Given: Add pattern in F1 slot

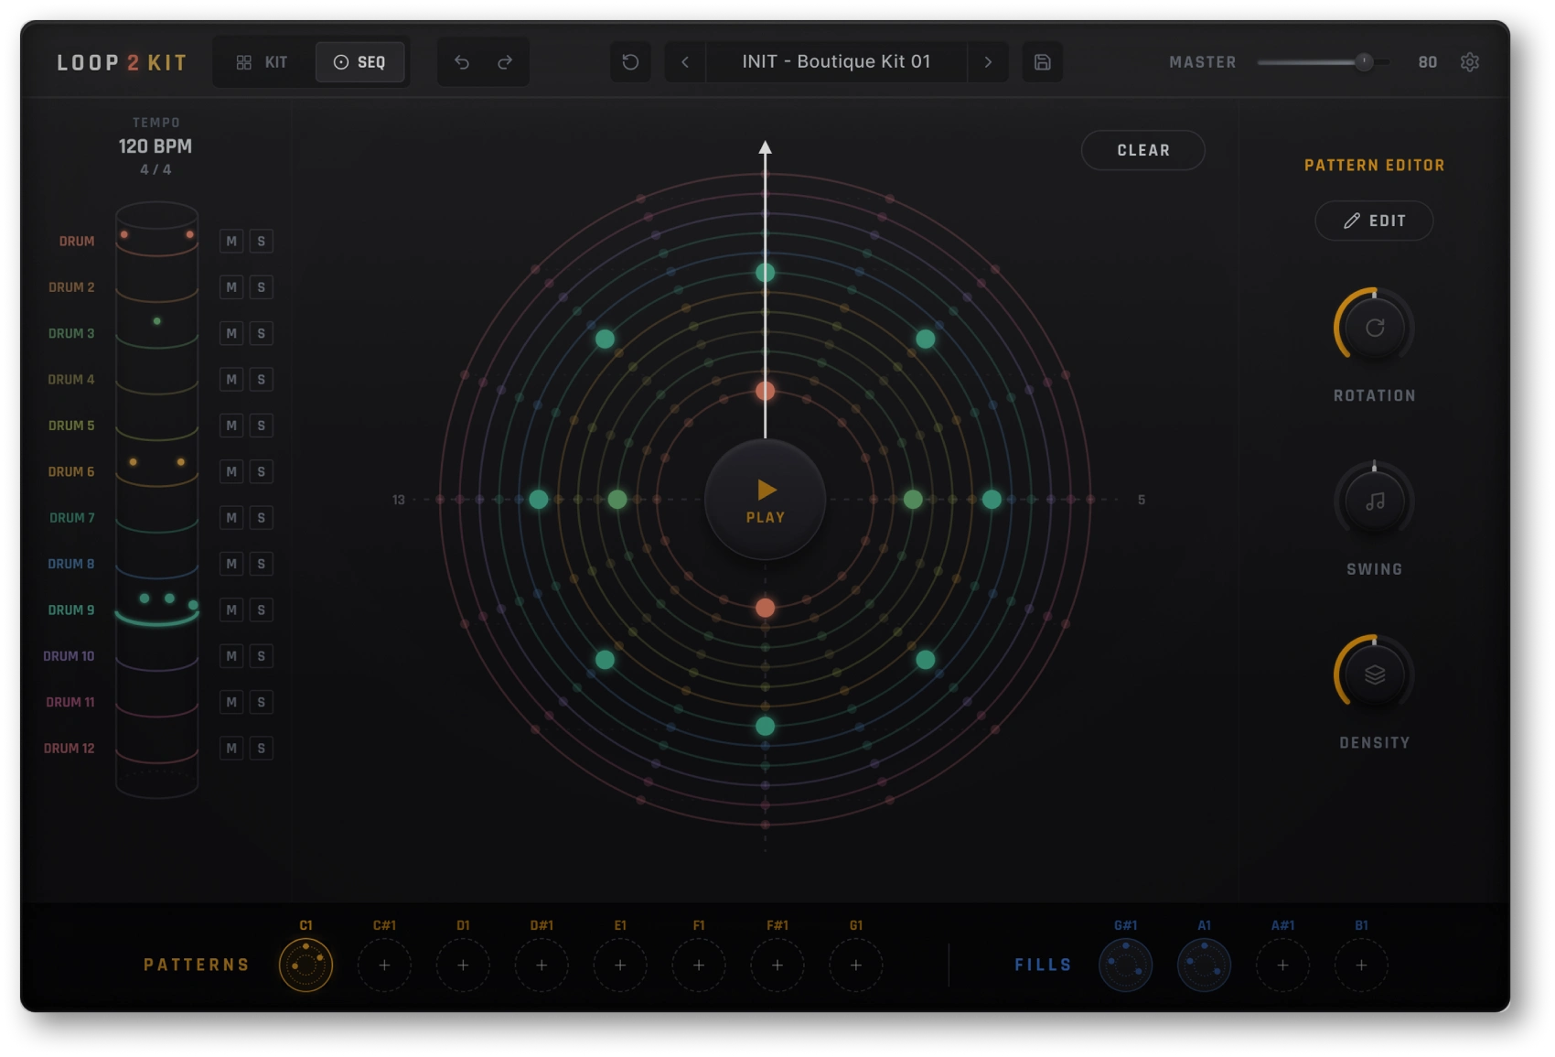Looking at the screenshot, I should click(699, 965).
